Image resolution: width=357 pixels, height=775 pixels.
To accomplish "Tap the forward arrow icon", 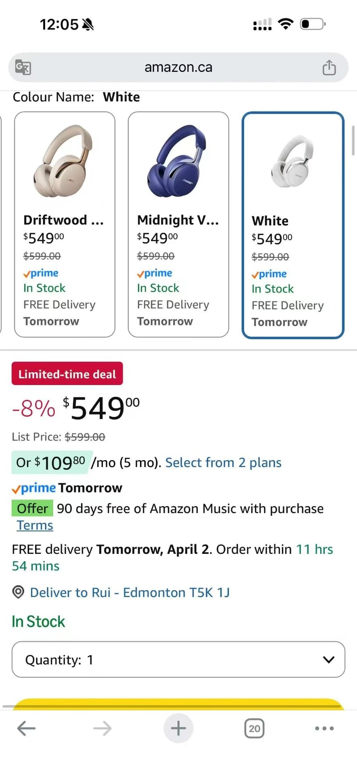I will click(102, 728).
